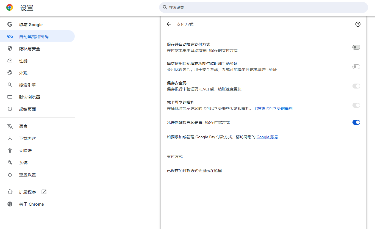The height and width of the screenshot is (229, 375).
Task: Click the shield icon for privacy and security
Action: point(10,49)
